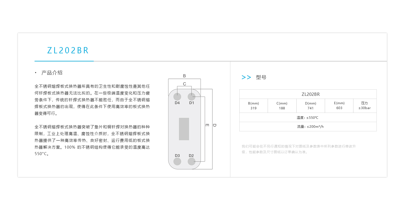The height and width of the screenshot is (203, 407).
Task: Click the D4 port circle on diagram
Action: click(x=177, y=97)
